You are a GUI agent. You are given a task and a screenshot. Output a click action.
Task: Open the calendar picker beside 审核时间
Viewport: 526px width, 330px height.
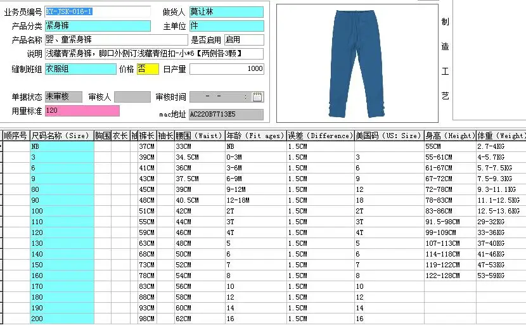point(257,97)
